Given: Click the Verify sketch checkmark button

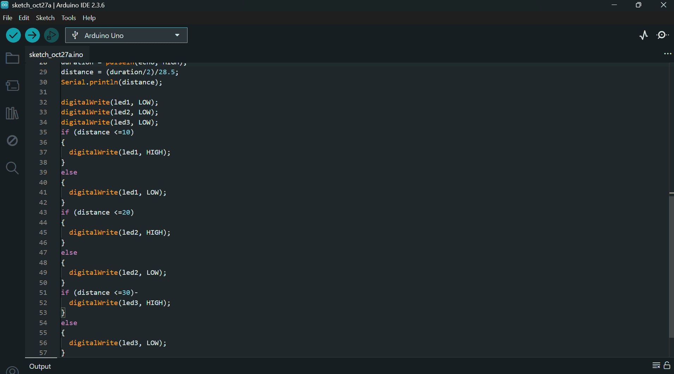Looking at the screenshot, I should tap(13, 35).
